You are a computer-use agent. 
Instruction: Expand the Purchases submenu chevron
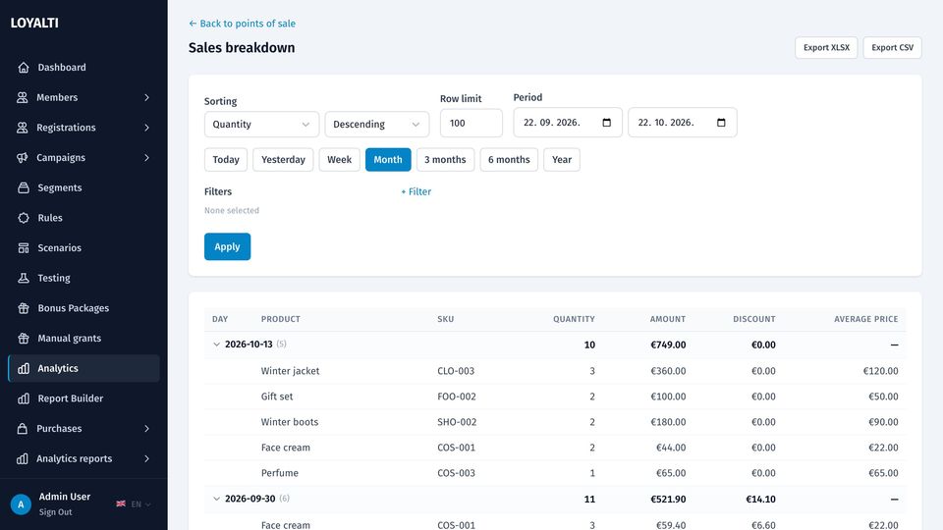coord(146,429)
